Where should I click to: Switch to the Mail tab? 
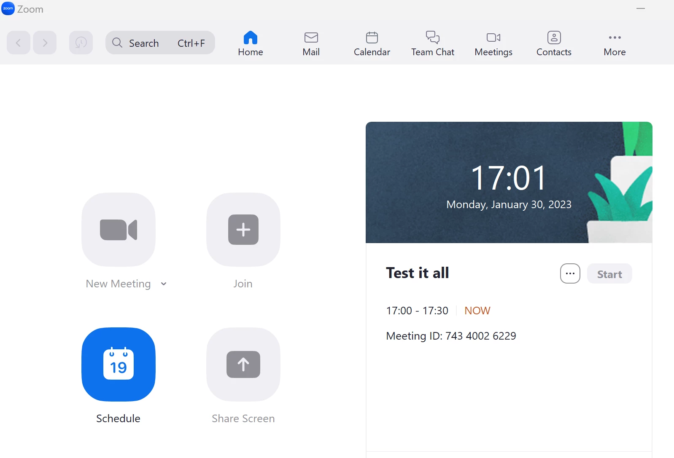point(311,43)
